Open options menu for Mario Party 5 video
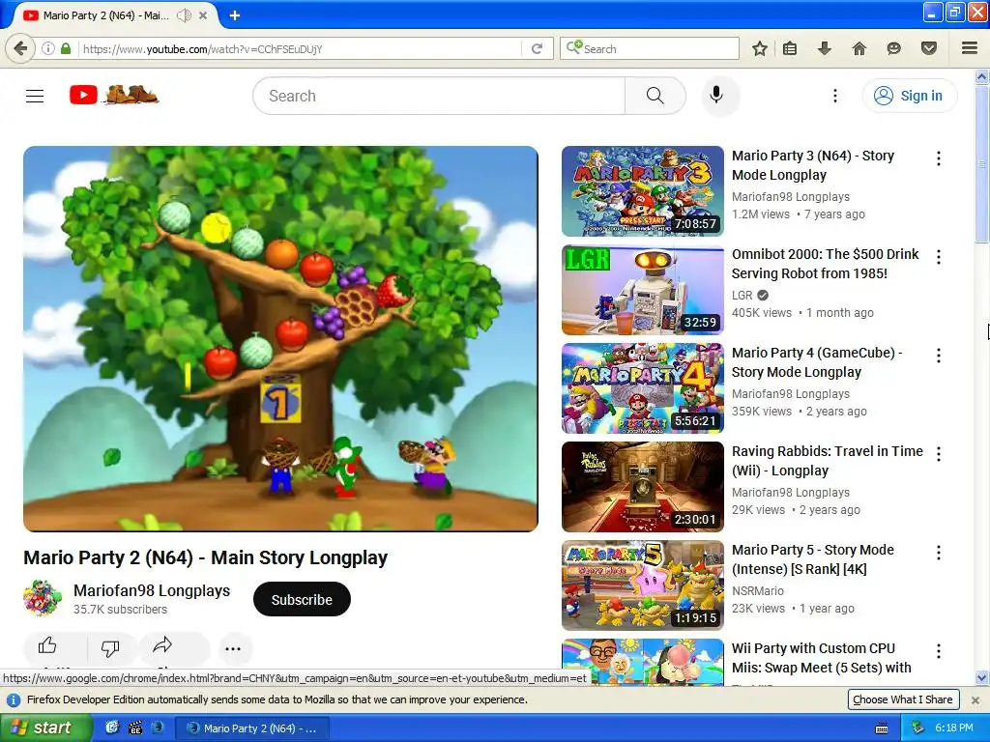This screenshot has width=990, height=742. 939,552
